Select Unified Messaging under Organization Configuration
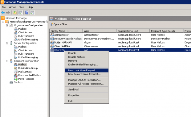 (x=28, y=40)
